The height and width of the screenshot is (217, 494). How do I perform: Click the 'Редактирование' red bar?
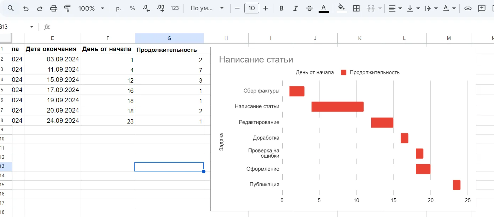coord(382,122)
